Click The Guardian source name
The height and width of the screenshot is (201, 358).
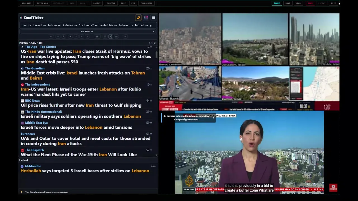(x=35, y=68)
